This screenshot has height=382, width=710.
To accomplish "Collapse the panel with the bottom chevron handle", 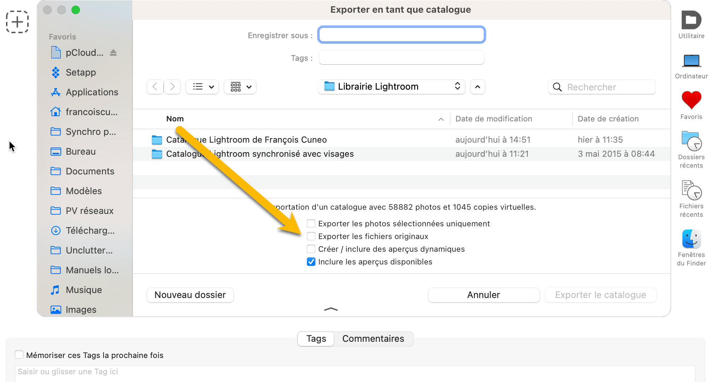I will [331, 309].
